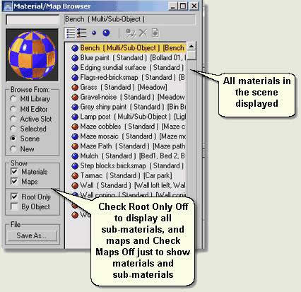Select Lamp post Multi/Sub-Object material
The image size is (301, 292).
click(129, 117)
